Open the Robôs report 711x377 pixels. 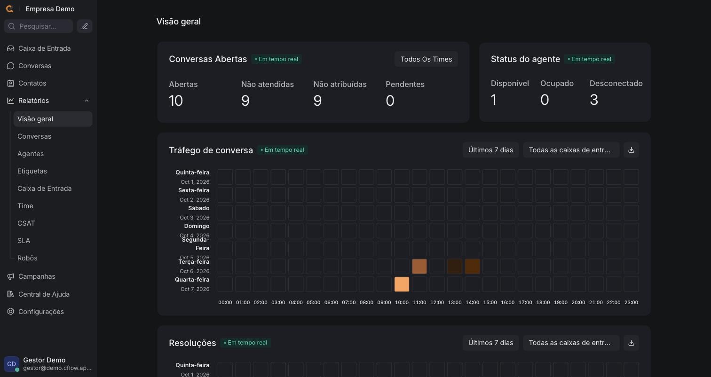[x=53, y=258]
